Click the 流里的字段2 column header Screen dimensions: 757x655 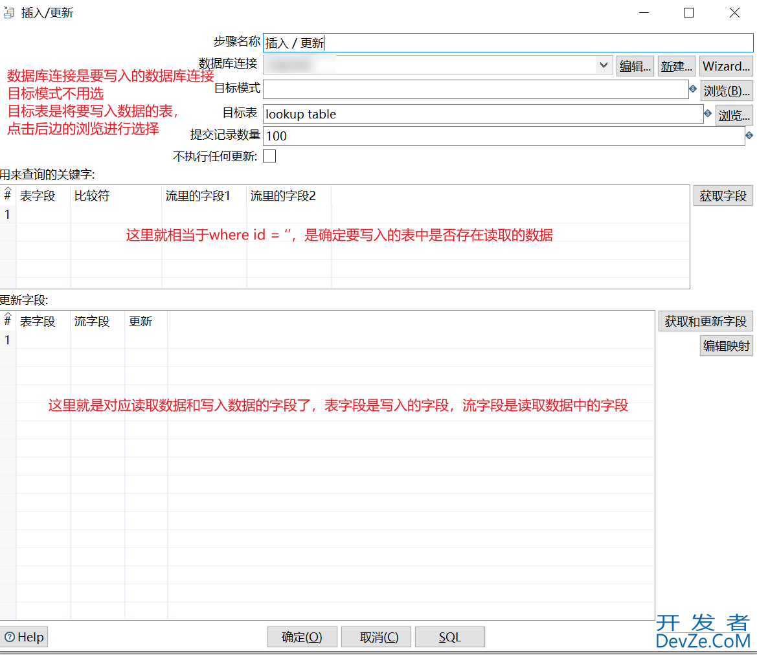[289, 195]
